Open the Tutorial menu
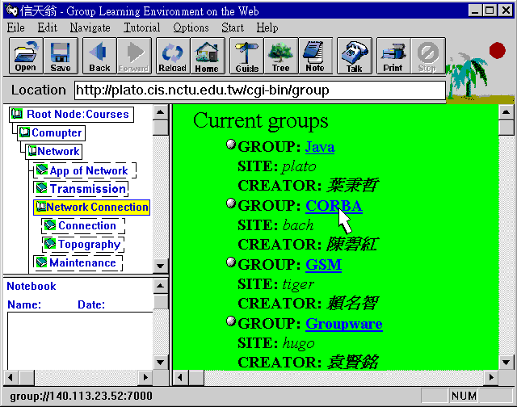Screen dimensions: 517x407 (x=141, y=27)
